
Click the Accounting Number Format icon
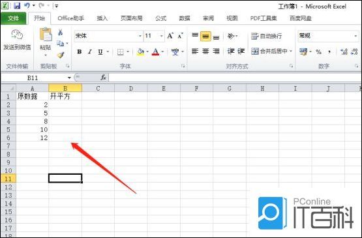pos(303,52)
